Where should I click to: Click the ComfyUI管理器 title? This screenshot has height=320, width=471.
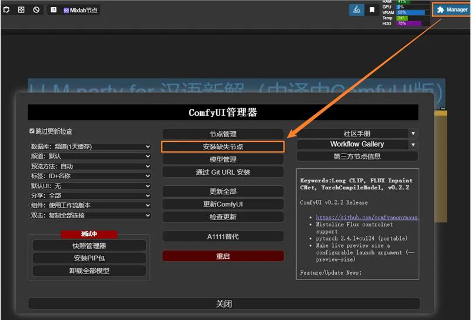[x=223, y=112]
